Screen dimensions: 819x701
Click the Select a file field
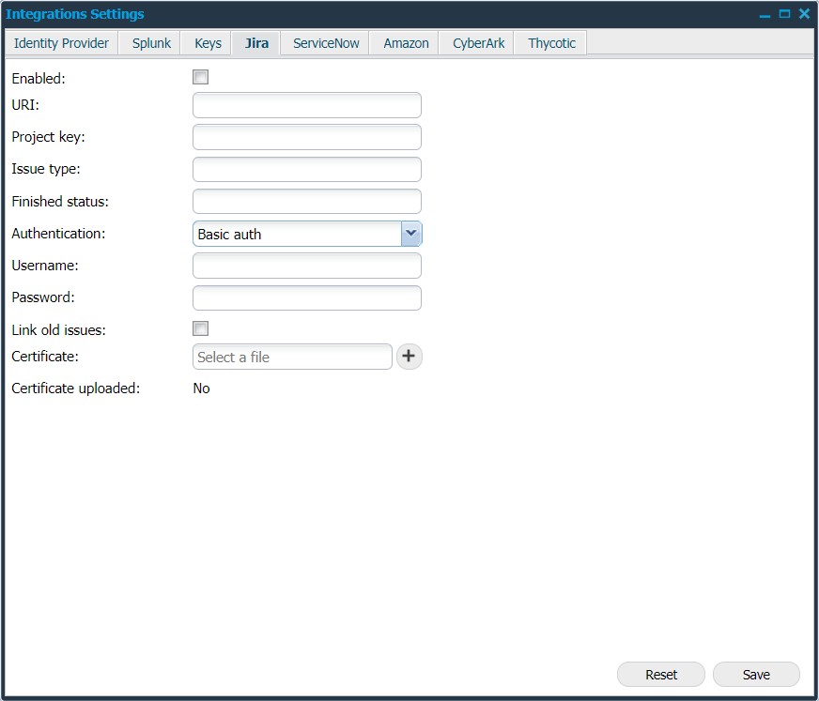[291, 357]
